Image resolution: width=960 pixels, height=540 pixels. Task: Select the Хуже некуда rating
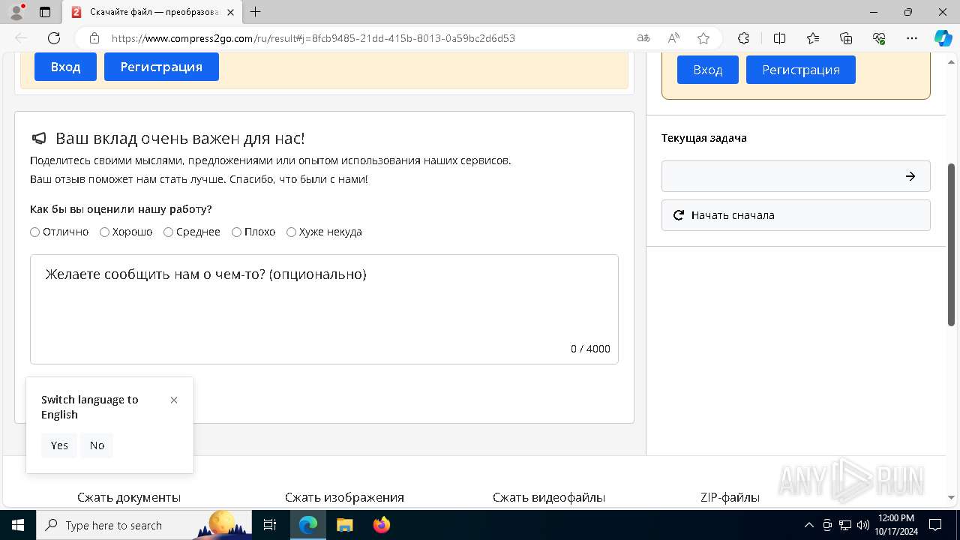291,232
